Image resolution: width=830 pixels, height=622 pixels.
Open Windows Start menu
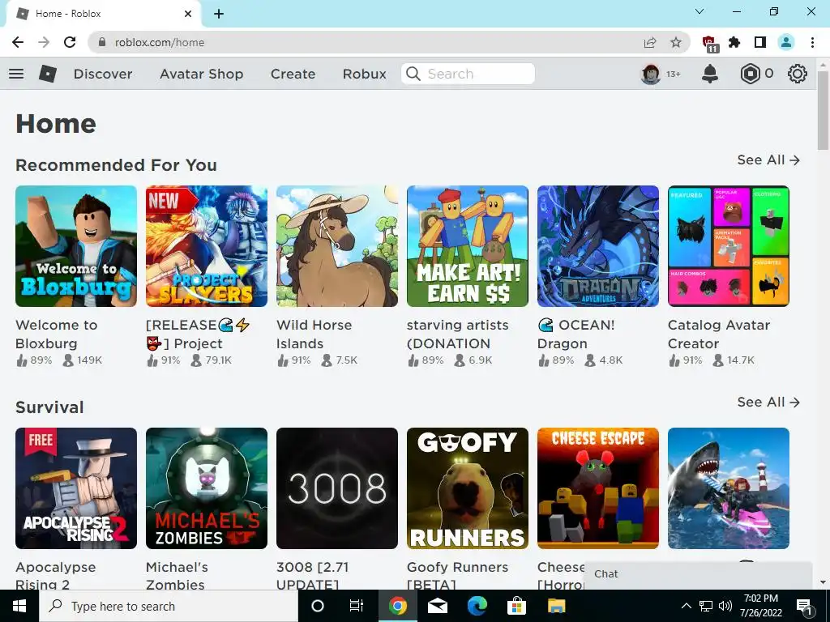point(19,606)
